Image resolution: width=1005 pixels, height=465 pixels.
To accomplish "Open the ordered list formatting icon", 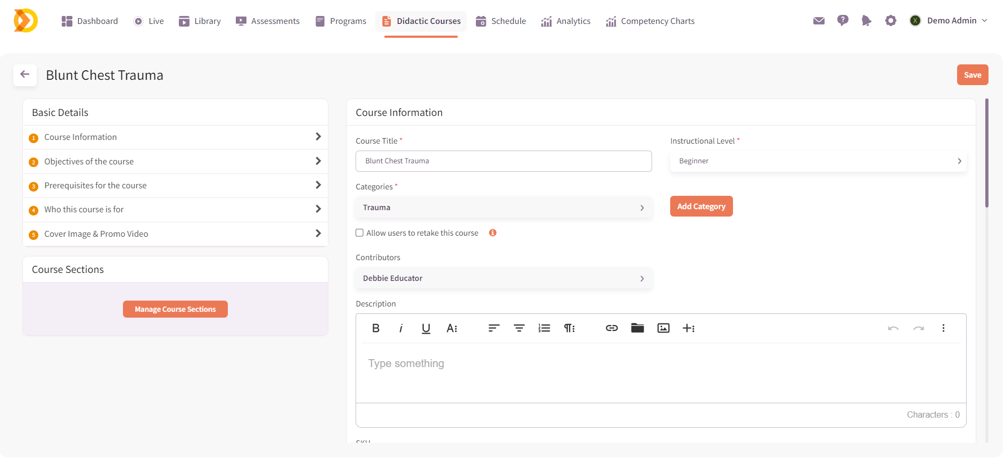I will coord(544,328).
